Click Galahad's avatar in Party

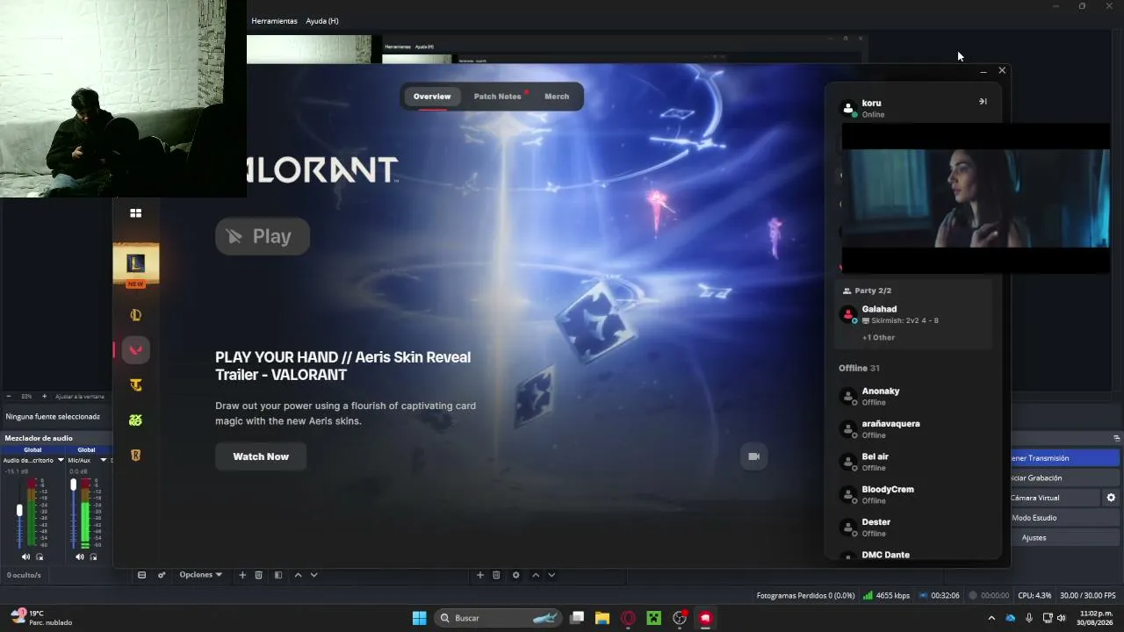coord(848,314)
